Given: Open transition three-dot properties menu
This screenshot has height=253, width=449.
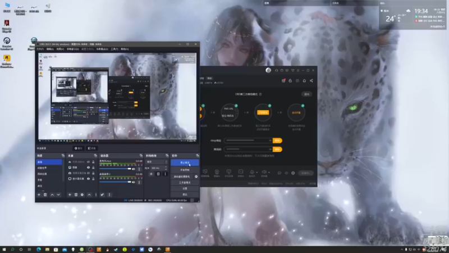Looking at the screenshot, I should point(165,174).
